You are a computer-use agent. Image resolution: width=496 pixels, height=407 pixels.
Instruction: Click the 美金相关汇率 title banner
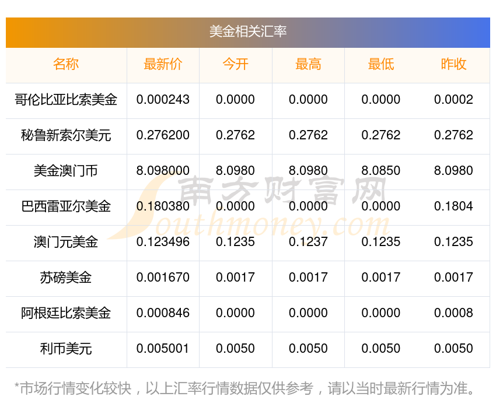tap(247, 32)
